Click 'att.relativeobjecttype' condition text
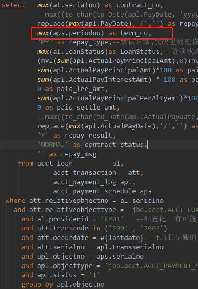 click(x=73, y=210)
